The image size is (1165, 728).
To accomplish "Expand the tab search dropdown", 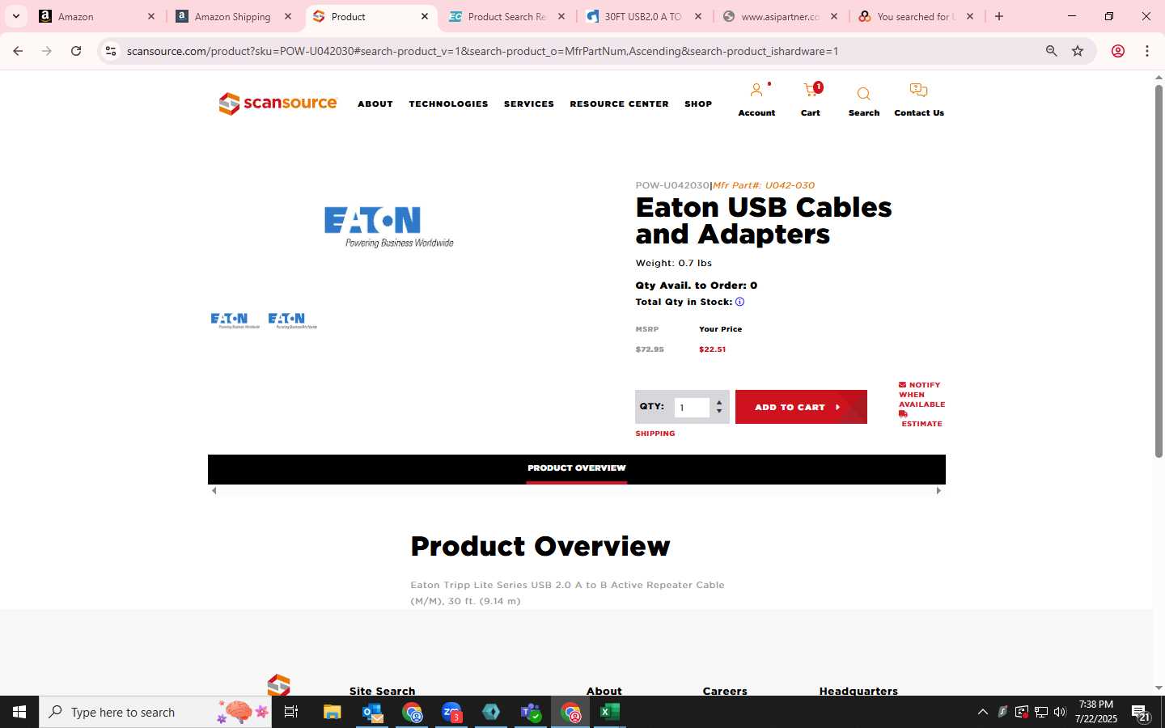I will (x=15, y=16).
